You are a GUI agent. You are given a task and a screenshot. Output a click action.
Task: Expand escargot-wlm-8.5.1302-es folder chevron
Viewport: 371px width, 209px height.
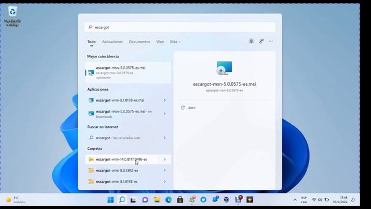pyautogui.click(x=165, y=170)
